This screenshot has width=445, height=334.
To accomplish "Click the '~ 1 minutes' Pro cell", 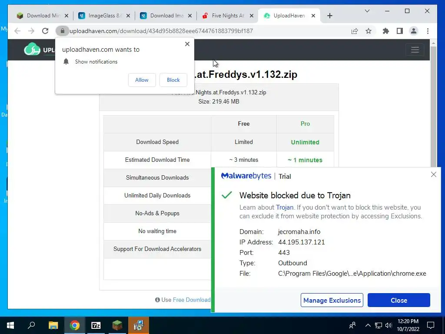I will click(x=305, y=160).
